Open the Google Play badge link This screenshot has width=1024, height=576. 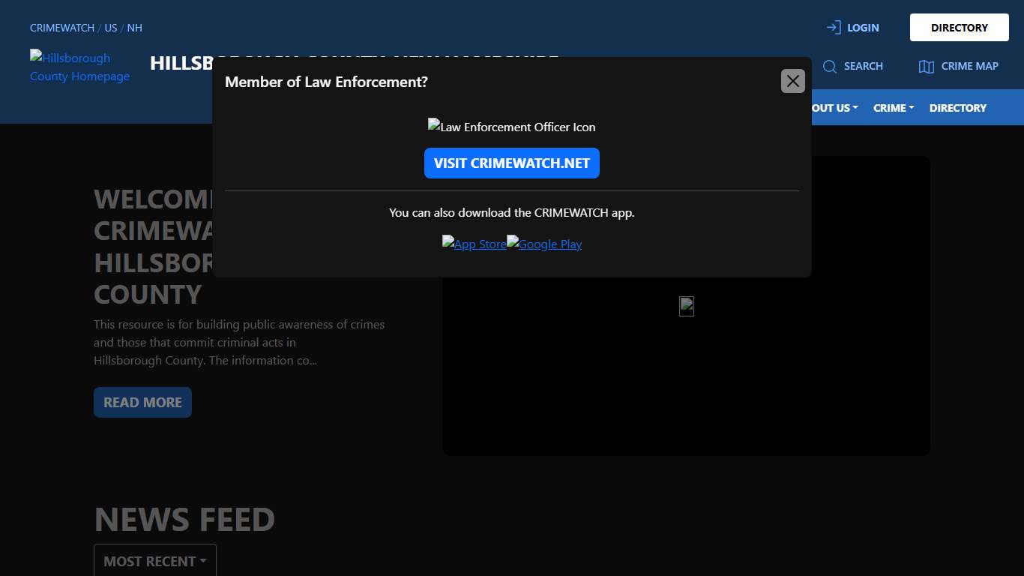click(x=544, y=244)
